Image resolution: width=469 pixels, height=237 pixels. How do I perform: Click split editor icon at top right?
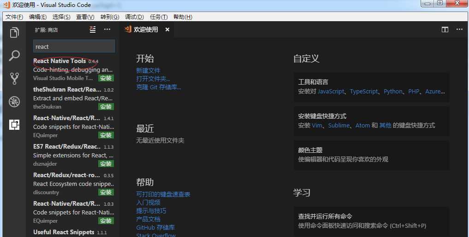[445, 29]
